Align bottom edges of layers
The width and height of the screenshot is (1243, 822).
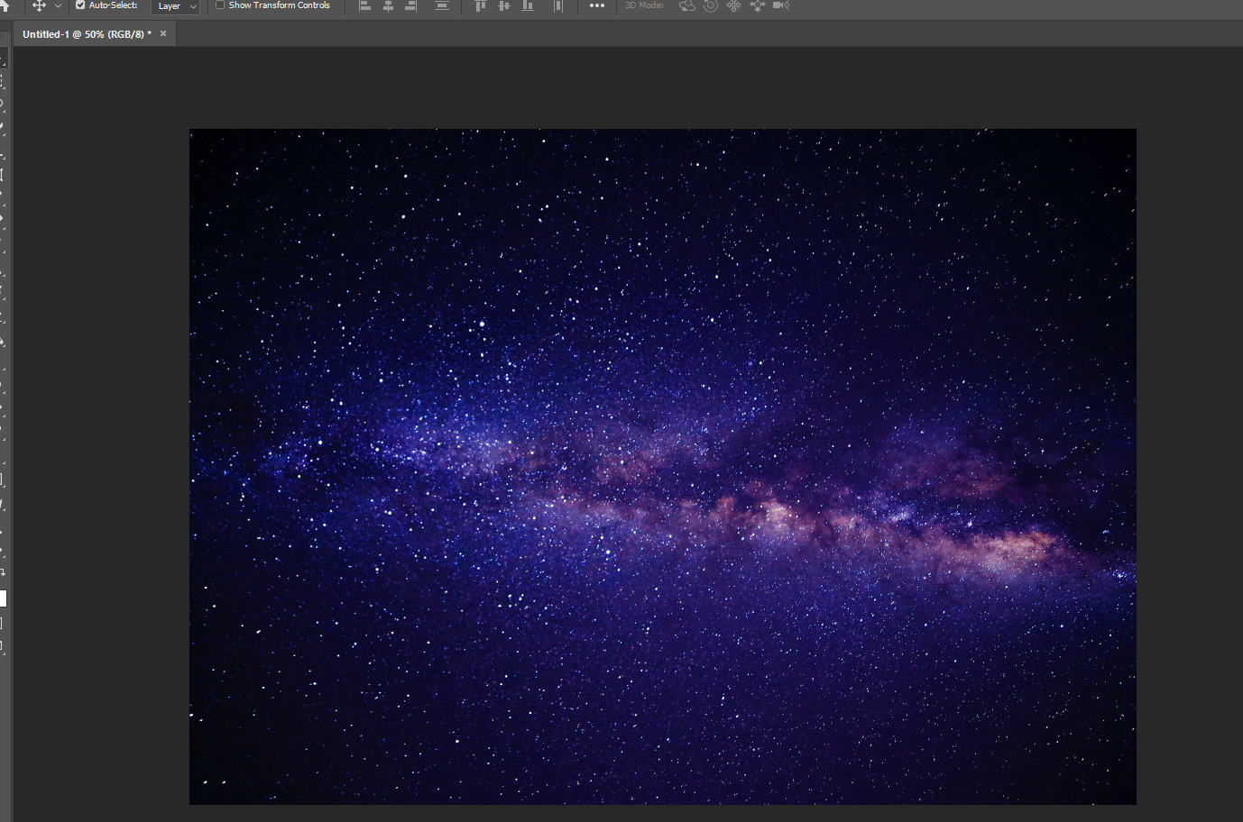(x=528, y=6)
